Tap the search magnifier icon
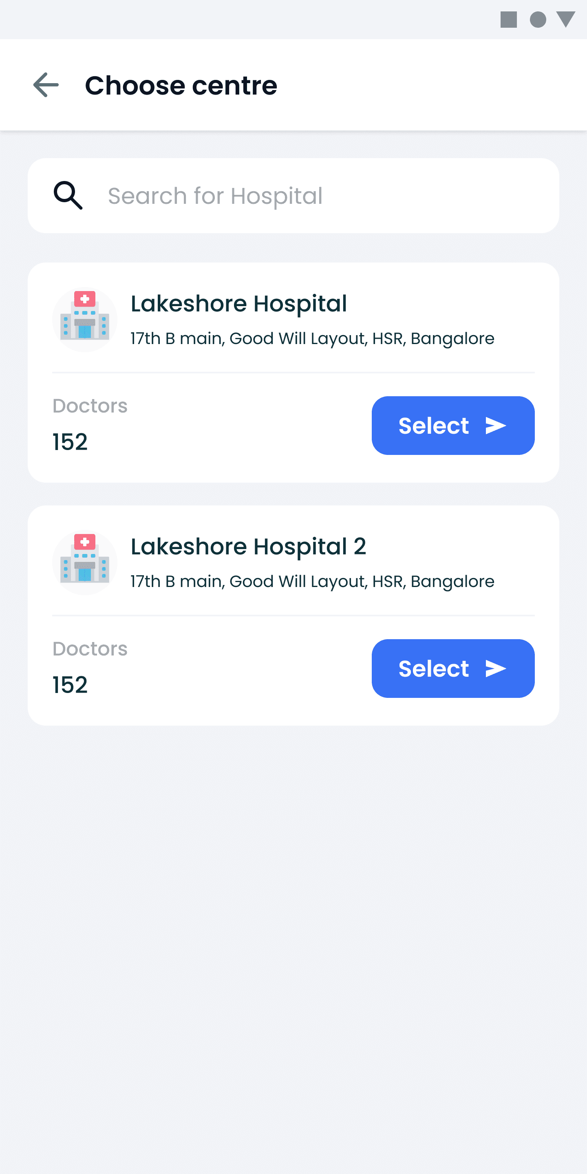 68,196
